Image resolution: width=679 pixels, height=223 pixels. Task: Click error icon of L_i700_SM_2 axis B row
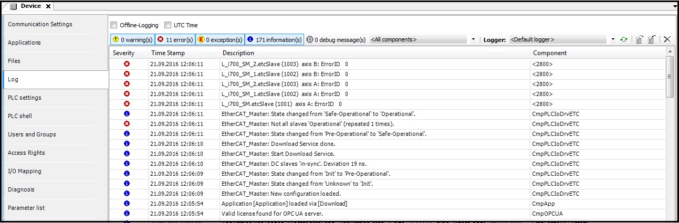[x=127, y=64]
